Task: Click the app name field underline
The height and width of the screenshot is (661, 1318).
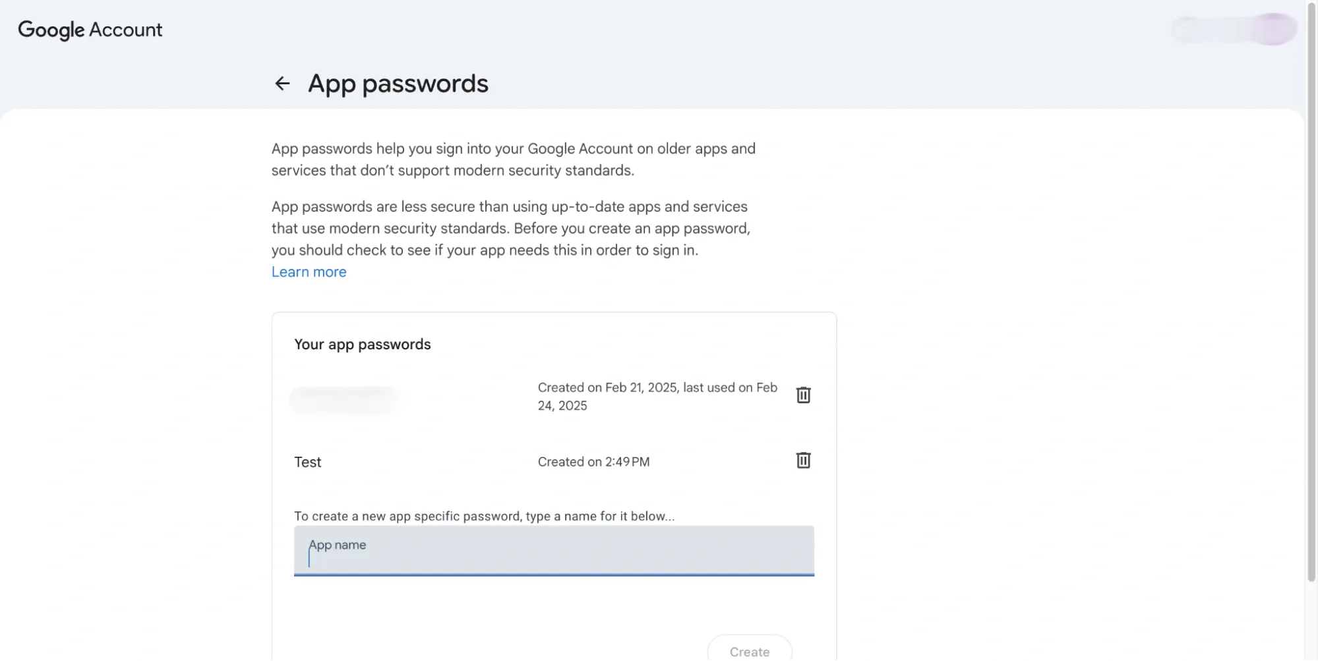Action: point(554,575)
